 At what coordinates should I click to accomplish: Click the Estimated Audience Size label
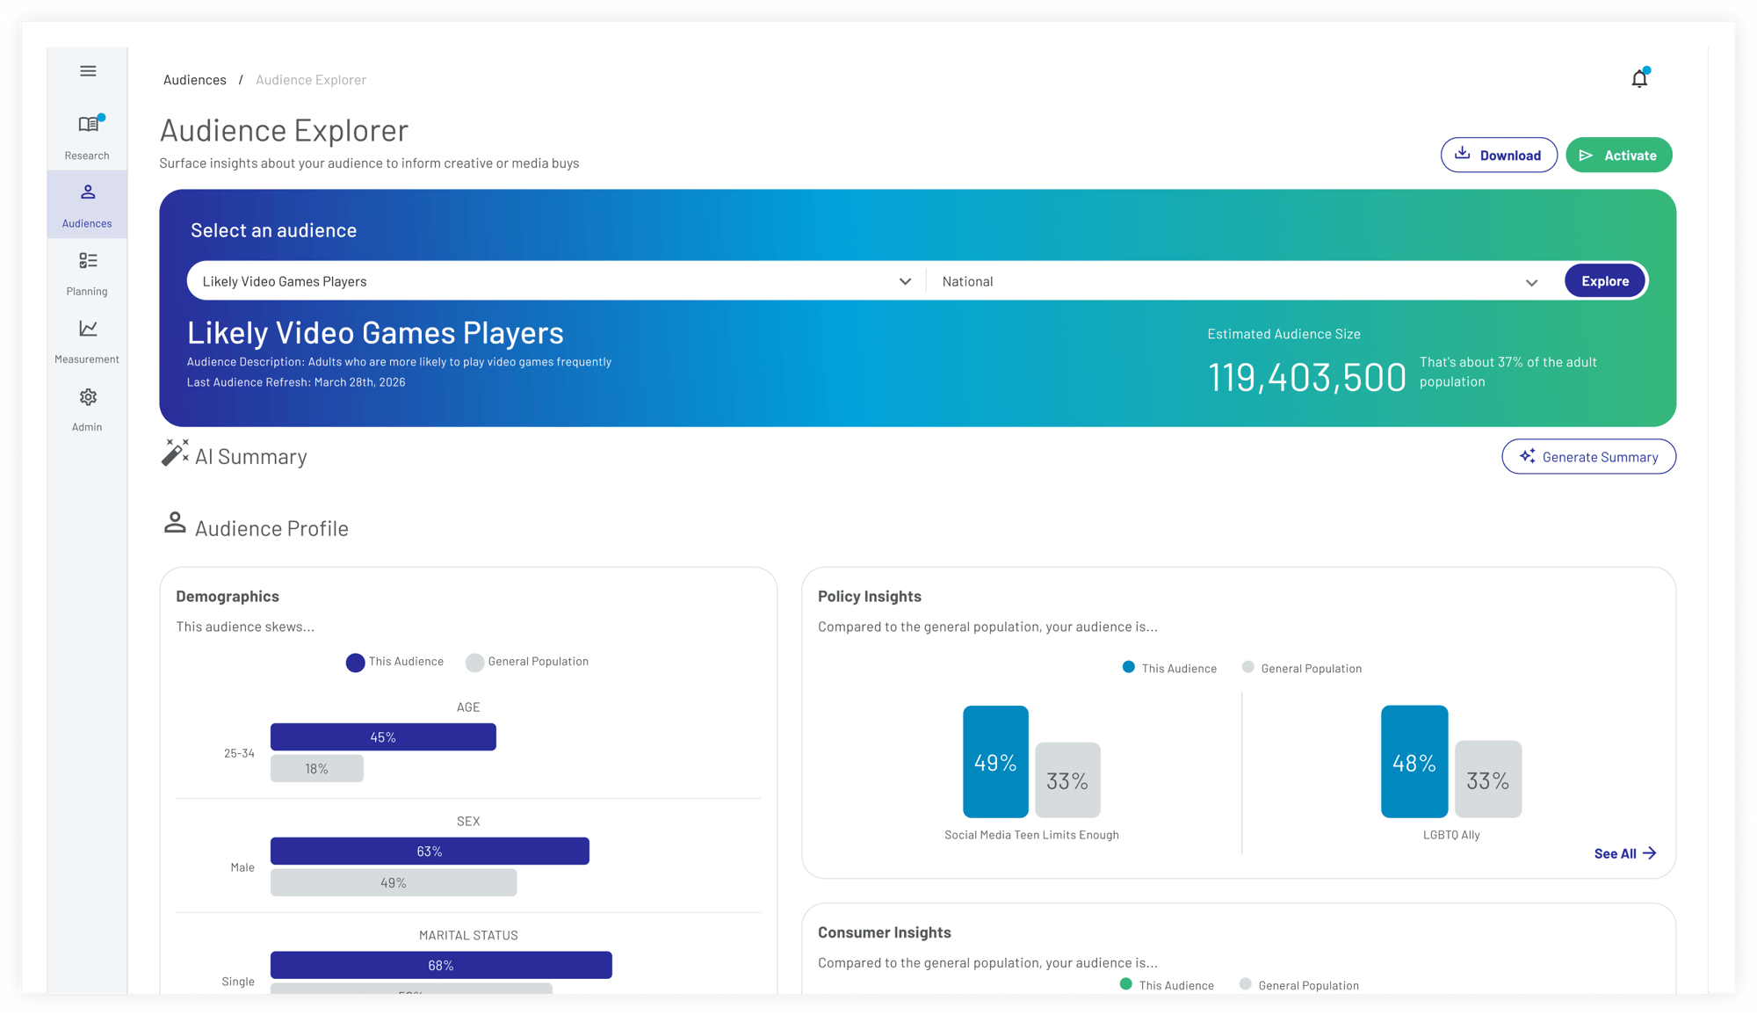tap(1283, 334)
